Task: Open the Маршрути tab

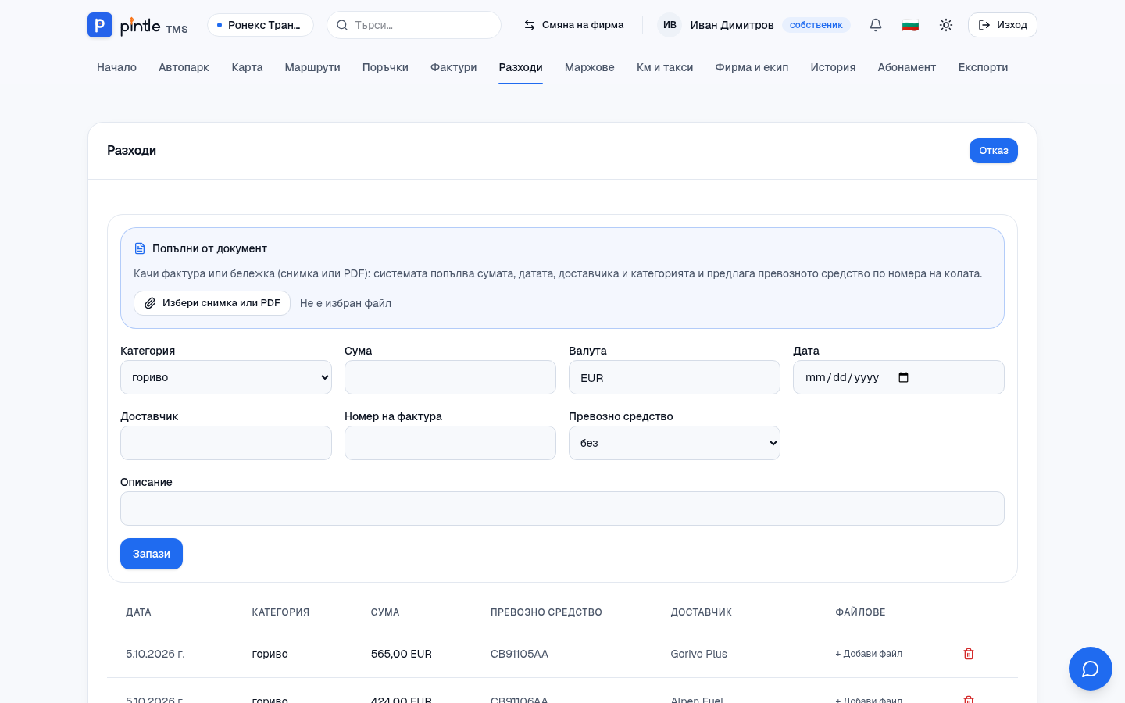Action: pyautogui.click(x=312, y=67)
